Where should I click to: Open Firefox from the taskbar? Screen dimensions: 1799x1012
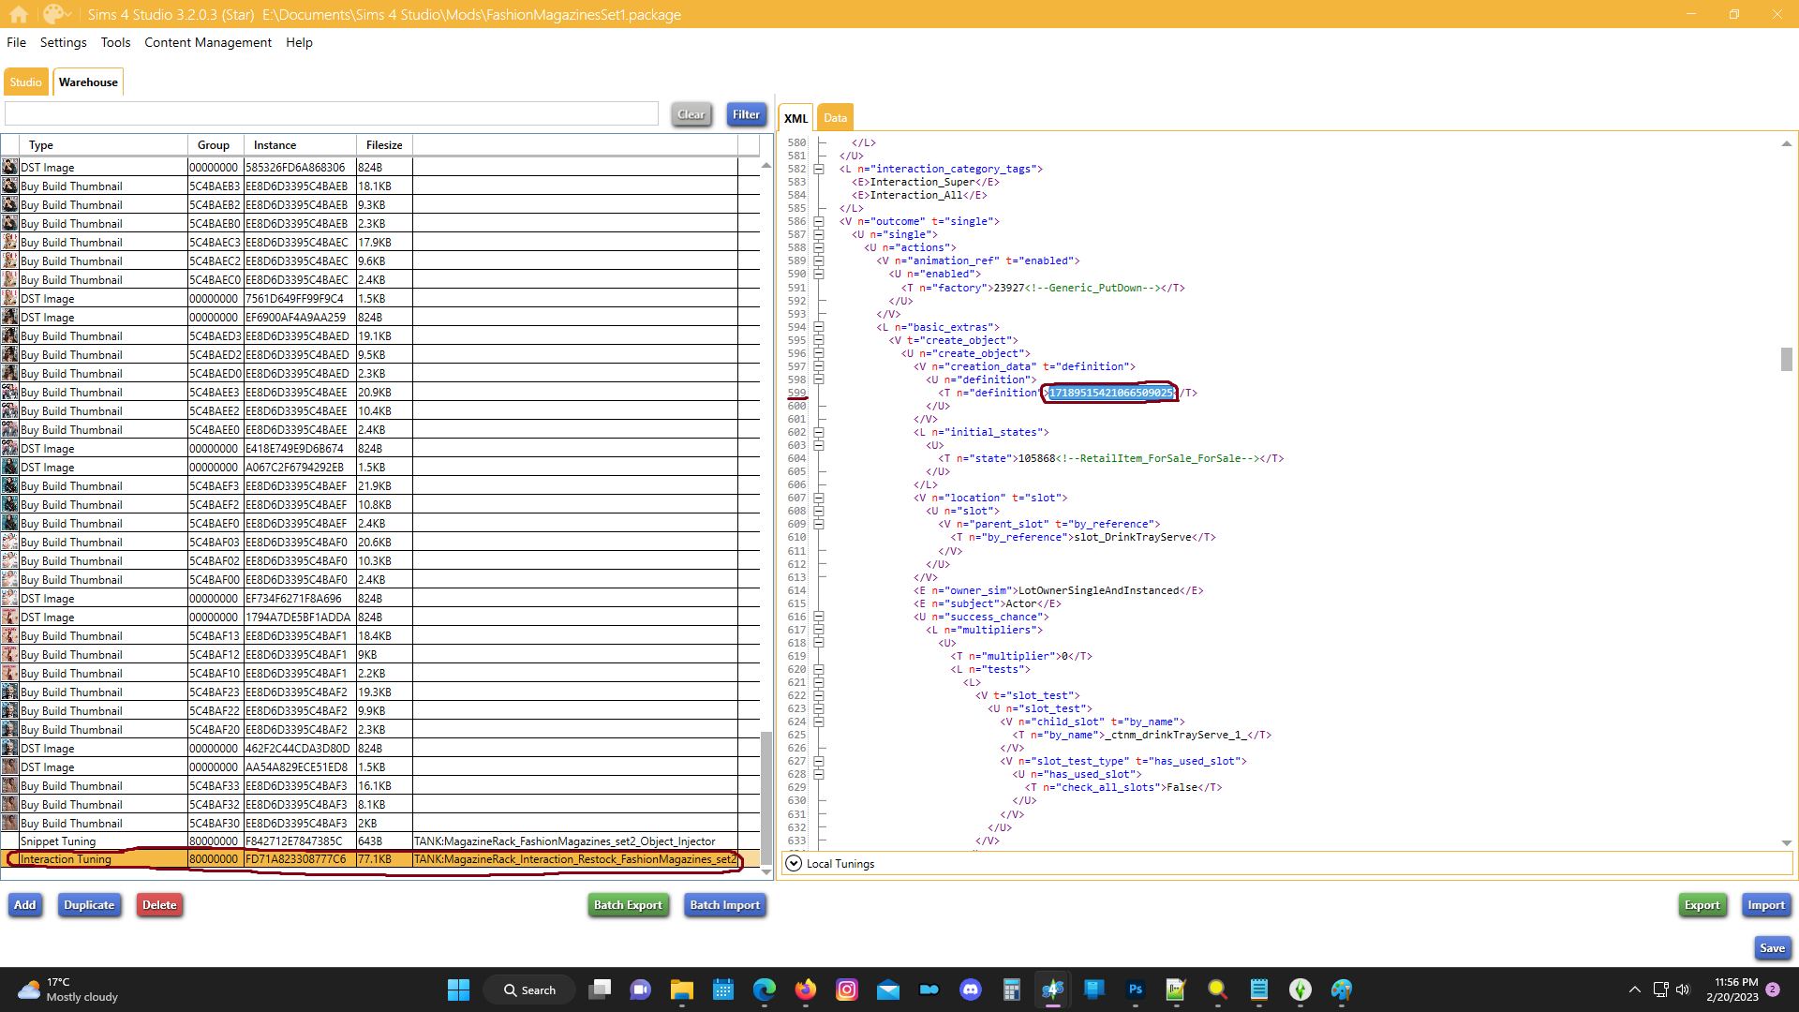pos(805,990)
